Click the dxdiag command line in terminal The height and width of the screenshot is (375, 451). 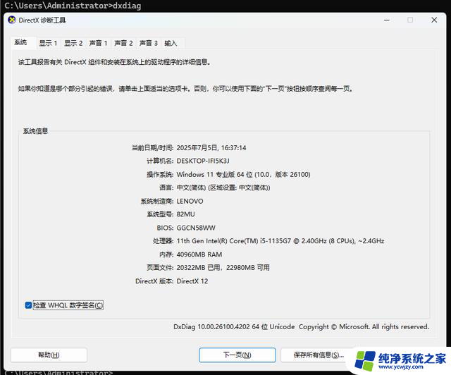coord(73,6)
